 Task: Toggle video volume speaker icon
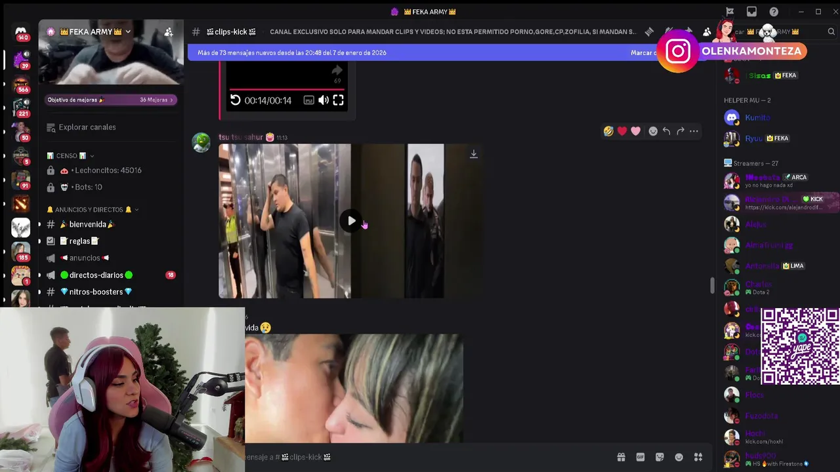click(x=324, y=100)
